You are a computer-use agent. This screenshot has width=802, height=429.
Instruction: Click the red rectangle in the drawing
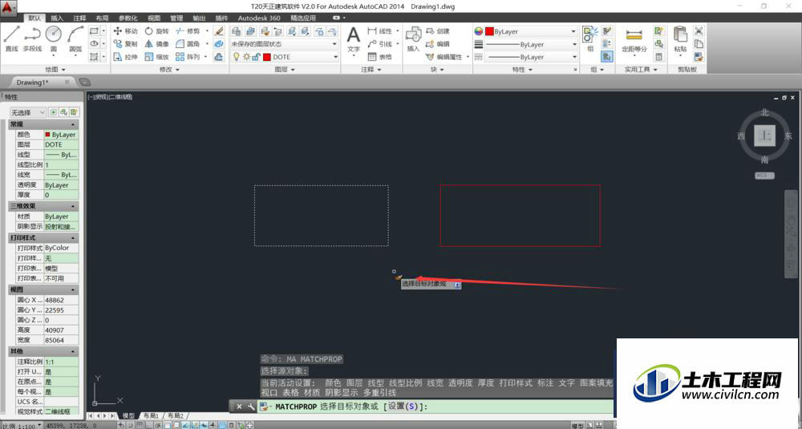[520, 185]
